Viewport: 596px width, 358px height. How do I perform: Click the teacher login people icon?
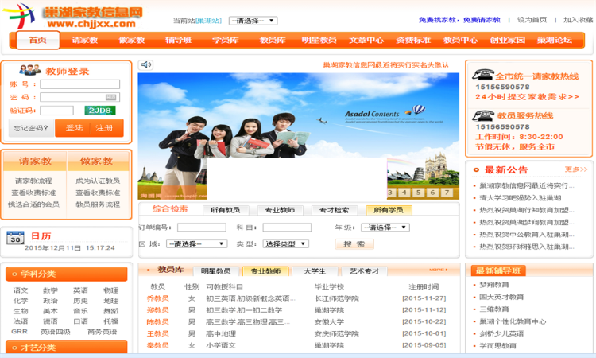[x=30, y=70]
